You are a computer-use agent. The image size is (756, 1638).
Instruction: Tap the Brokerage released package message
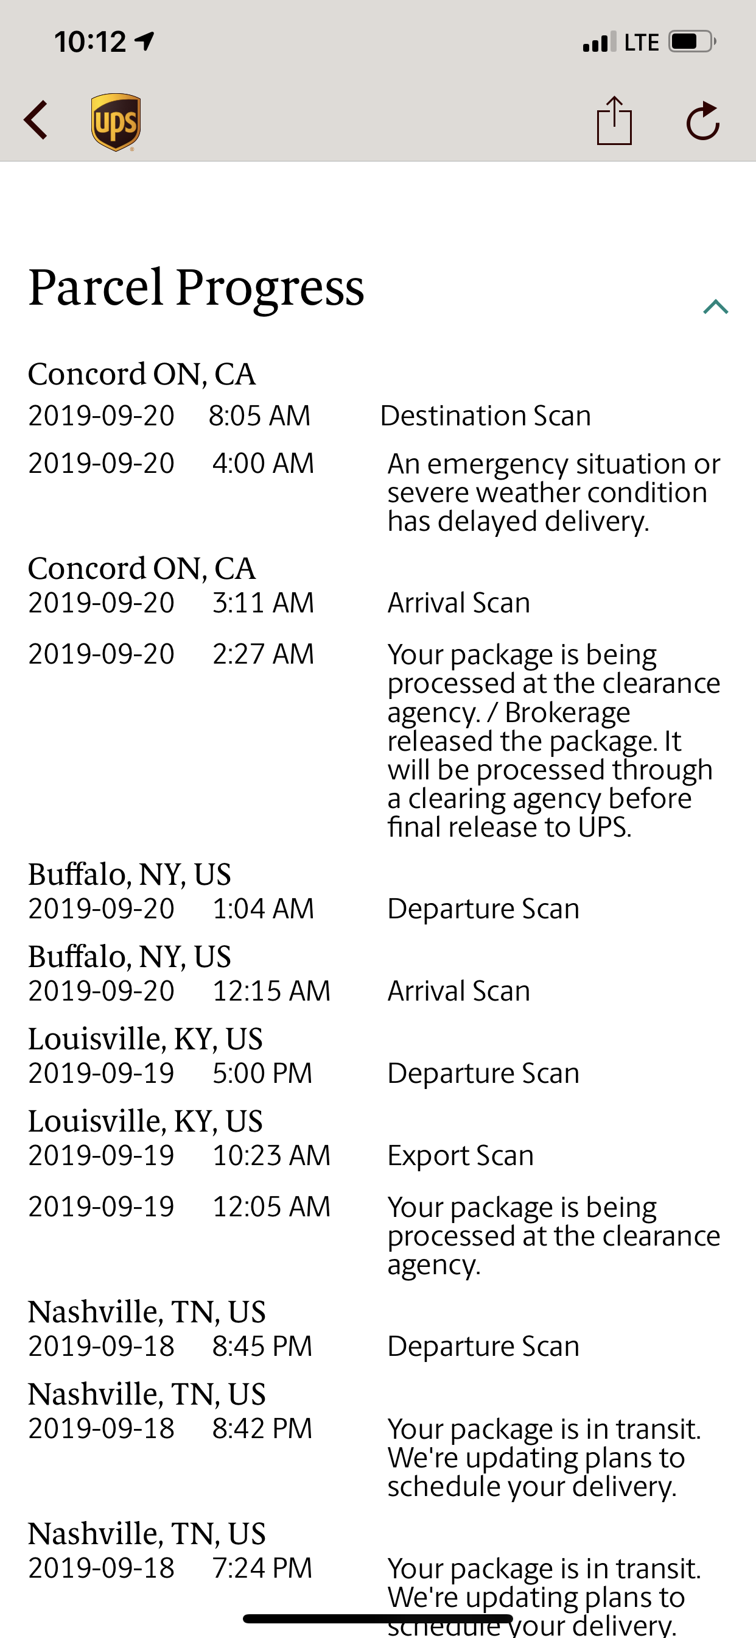click(553, 741)
